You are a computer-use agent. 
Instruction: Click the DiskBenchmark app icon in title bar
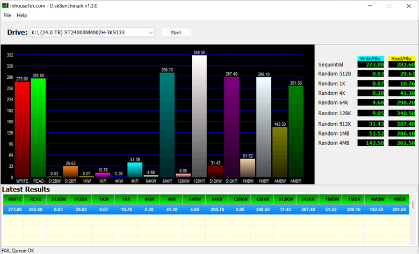click(x=5, y=5)
